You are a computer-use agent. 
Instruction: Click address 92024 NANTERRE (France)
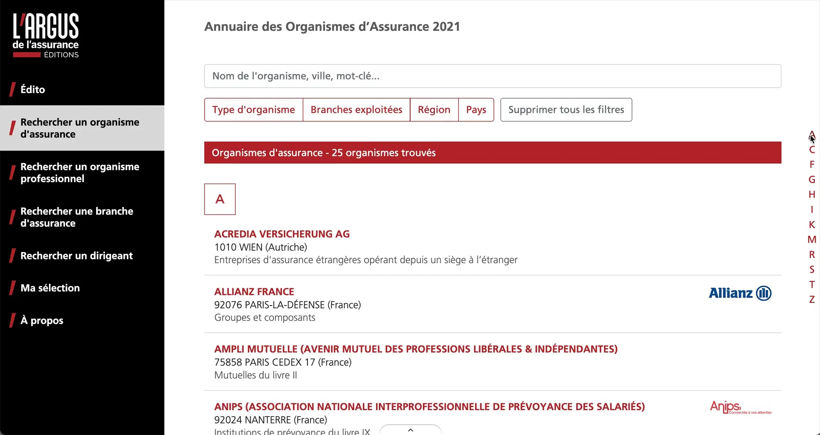[271, 420]
